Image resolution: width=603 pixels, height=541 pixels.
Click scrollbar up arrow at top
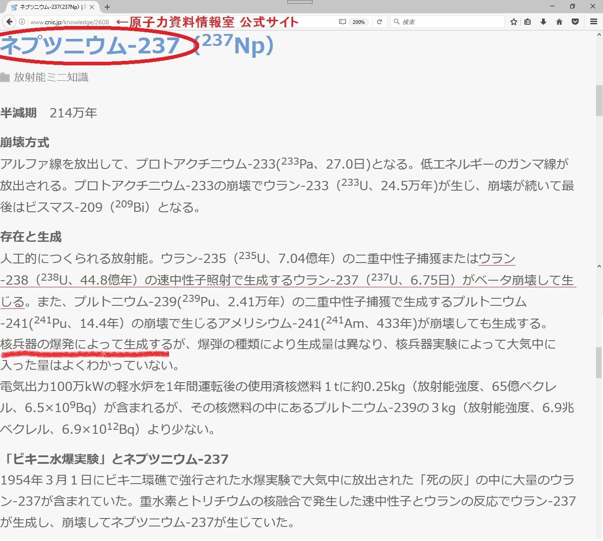point(599,34)
